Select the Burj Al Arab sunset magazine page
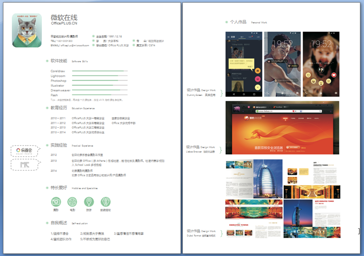This screenshot has width=364, height=256. (x=312, y=219)
